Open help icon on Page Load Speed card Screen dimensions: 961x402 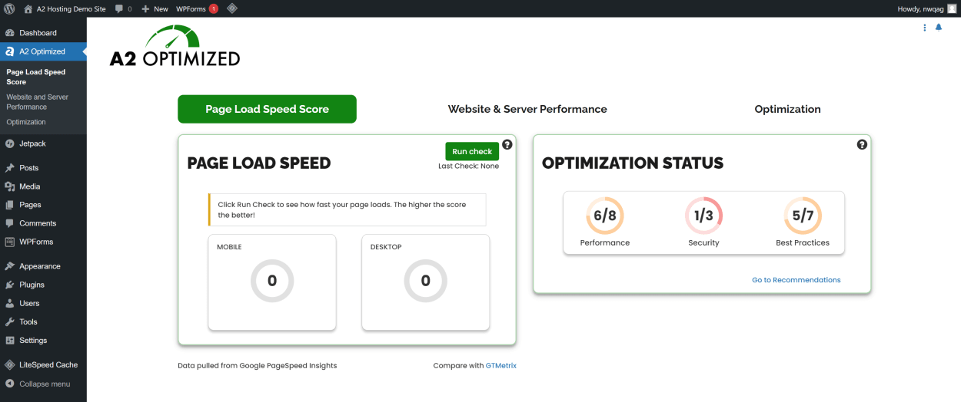[507, 144]
